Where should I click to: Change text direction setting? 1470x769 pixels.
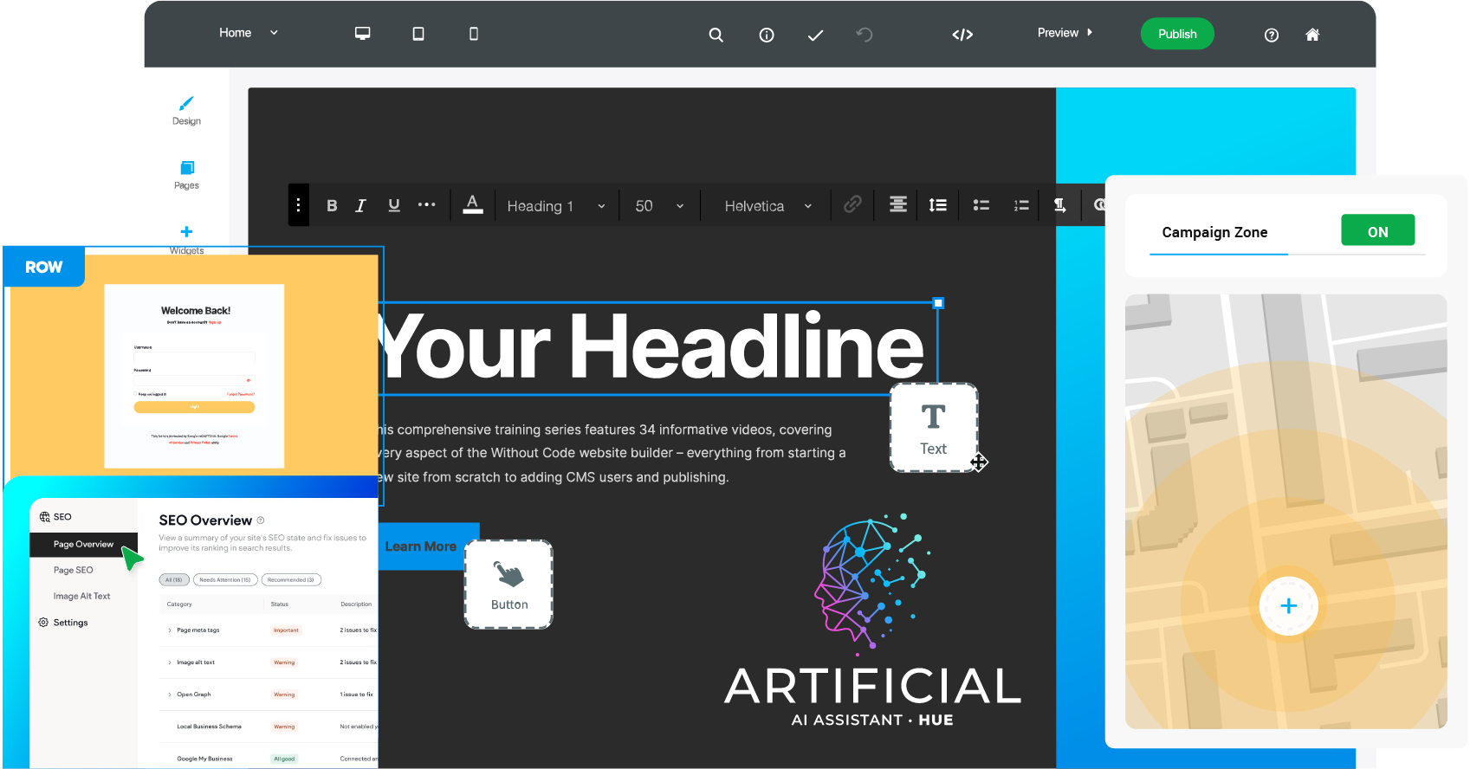1059,205
